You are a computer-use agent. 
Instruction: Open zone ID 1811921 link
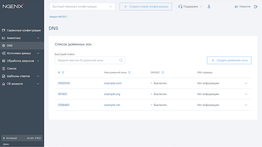click(62, 94)
